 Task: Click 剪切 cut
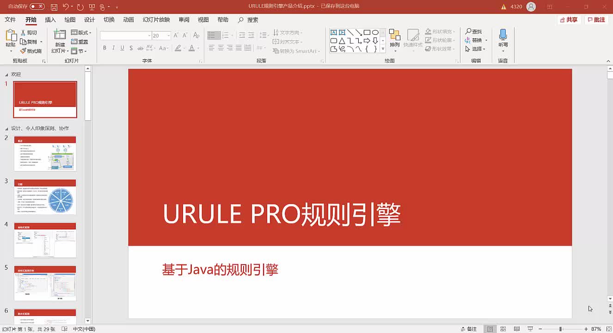coord(28,33)
